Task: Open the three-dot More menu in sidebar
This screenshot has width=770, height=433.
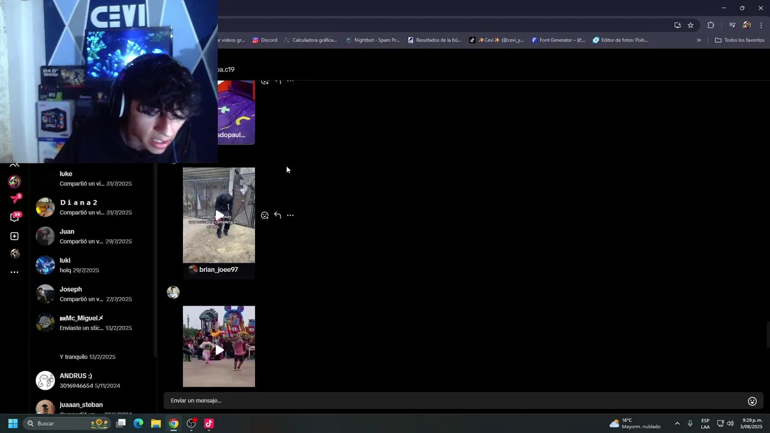Action: click(14, 272)
